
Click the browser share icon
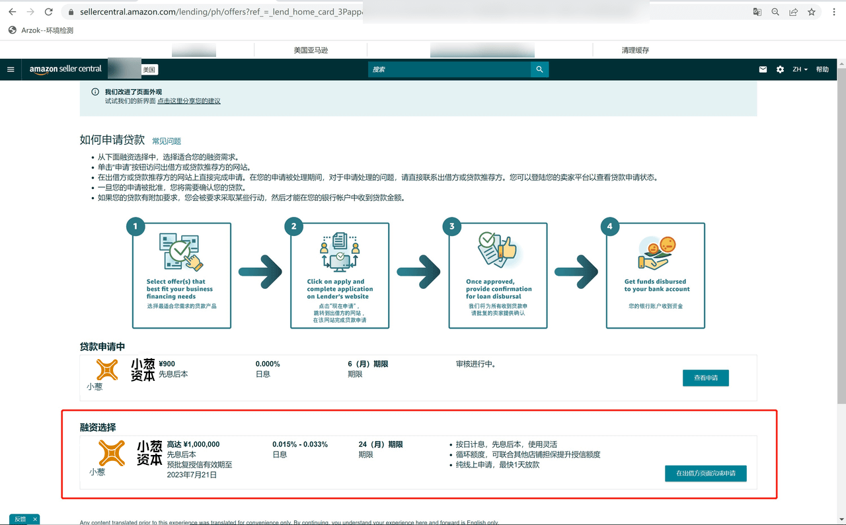[793, 12]
